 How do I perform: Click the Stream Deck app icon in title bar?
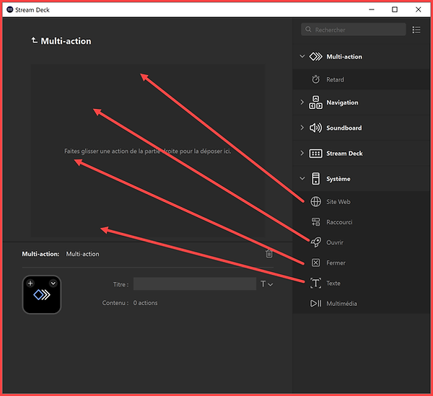click(10, 9)
